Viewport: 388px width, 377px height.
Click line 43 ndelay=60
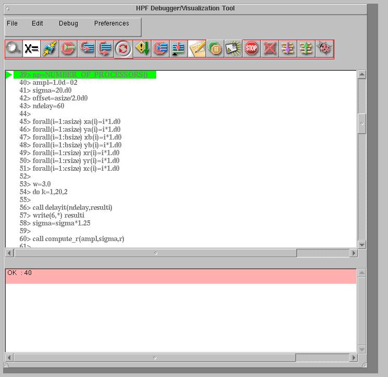click(42, 106)
